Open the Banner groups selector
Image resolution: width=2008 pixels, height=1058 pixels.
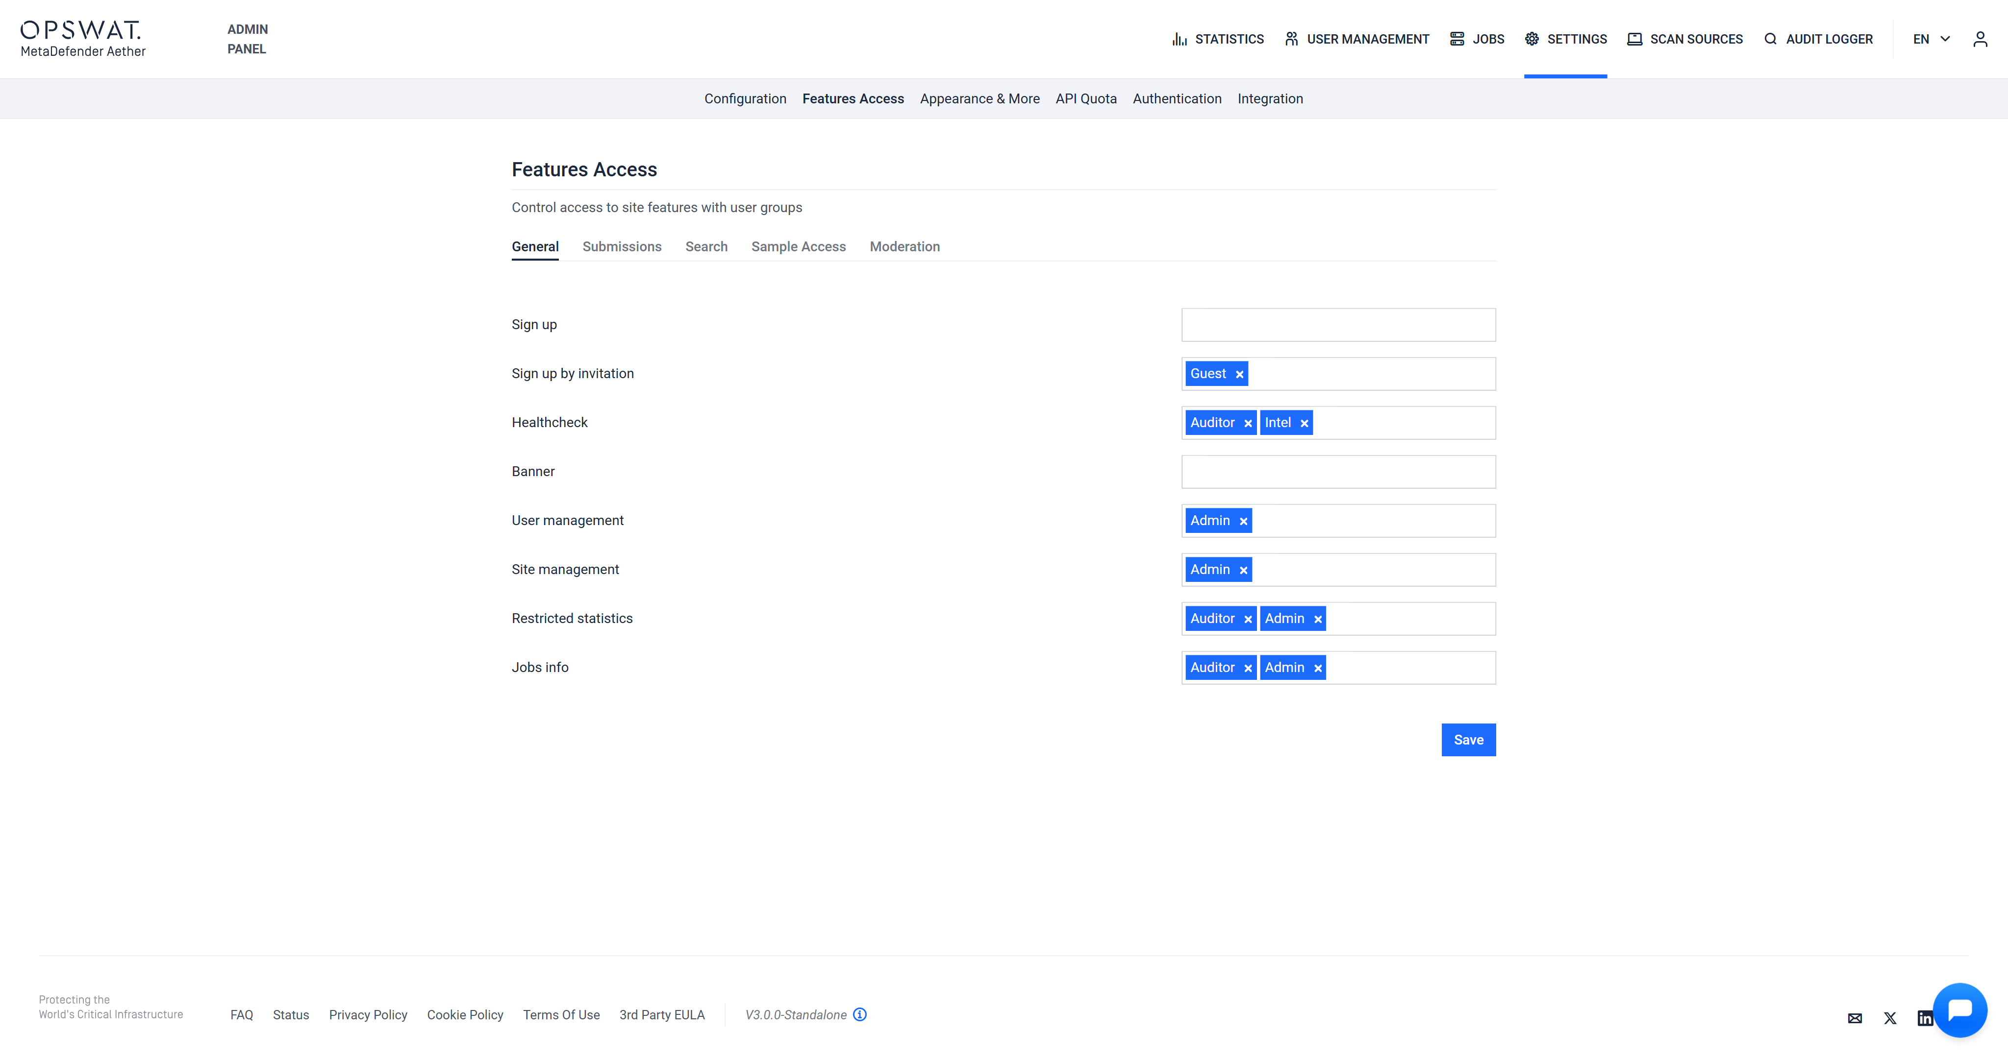pyautogui.click(x=1338, y=471)
